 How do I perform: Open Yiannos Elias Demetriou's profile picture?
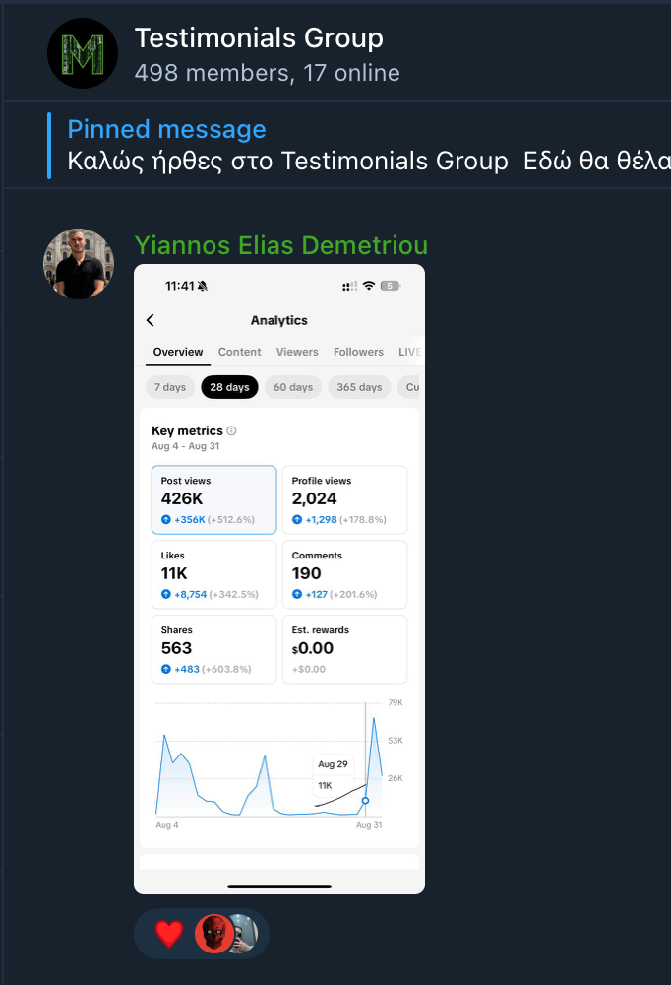tap(79, 264)
